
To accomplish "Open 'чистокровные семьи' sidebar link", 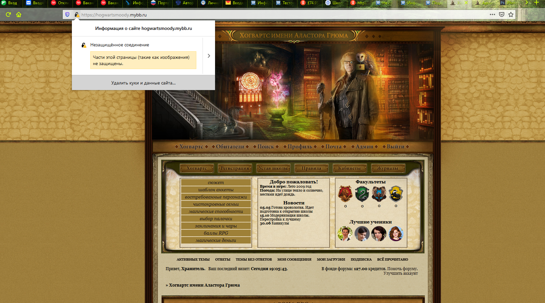I will click(216, 204).
